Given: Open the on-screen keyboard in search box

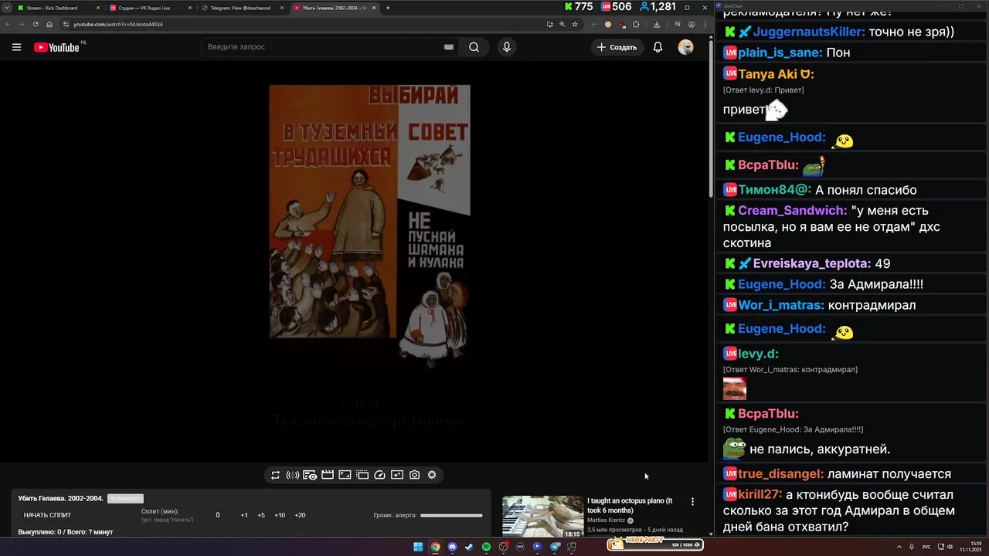Looking at the screenshot, I should click(449, 47).
